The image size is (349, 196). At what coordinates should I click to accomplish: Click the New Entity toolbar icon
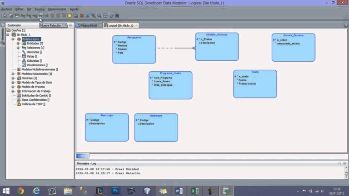point(11,16)
